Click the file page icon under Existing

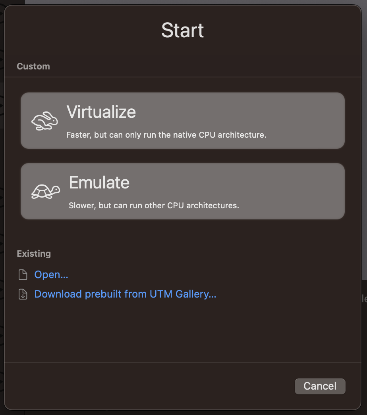coord(23,274)
